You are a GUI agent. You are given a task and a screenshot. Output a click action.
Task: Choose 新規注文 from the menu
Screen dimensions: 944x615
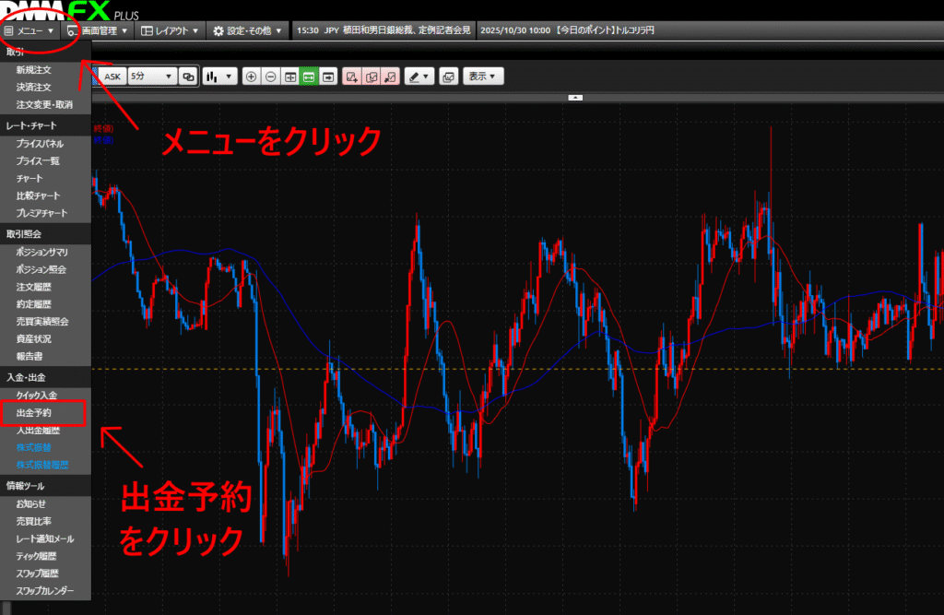click(33, 70)
